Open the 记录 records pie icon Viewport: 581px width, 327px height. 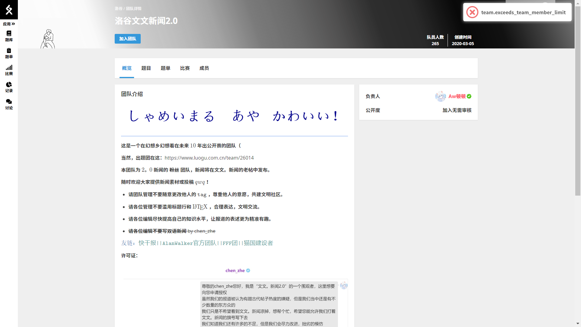pos(9,85)
